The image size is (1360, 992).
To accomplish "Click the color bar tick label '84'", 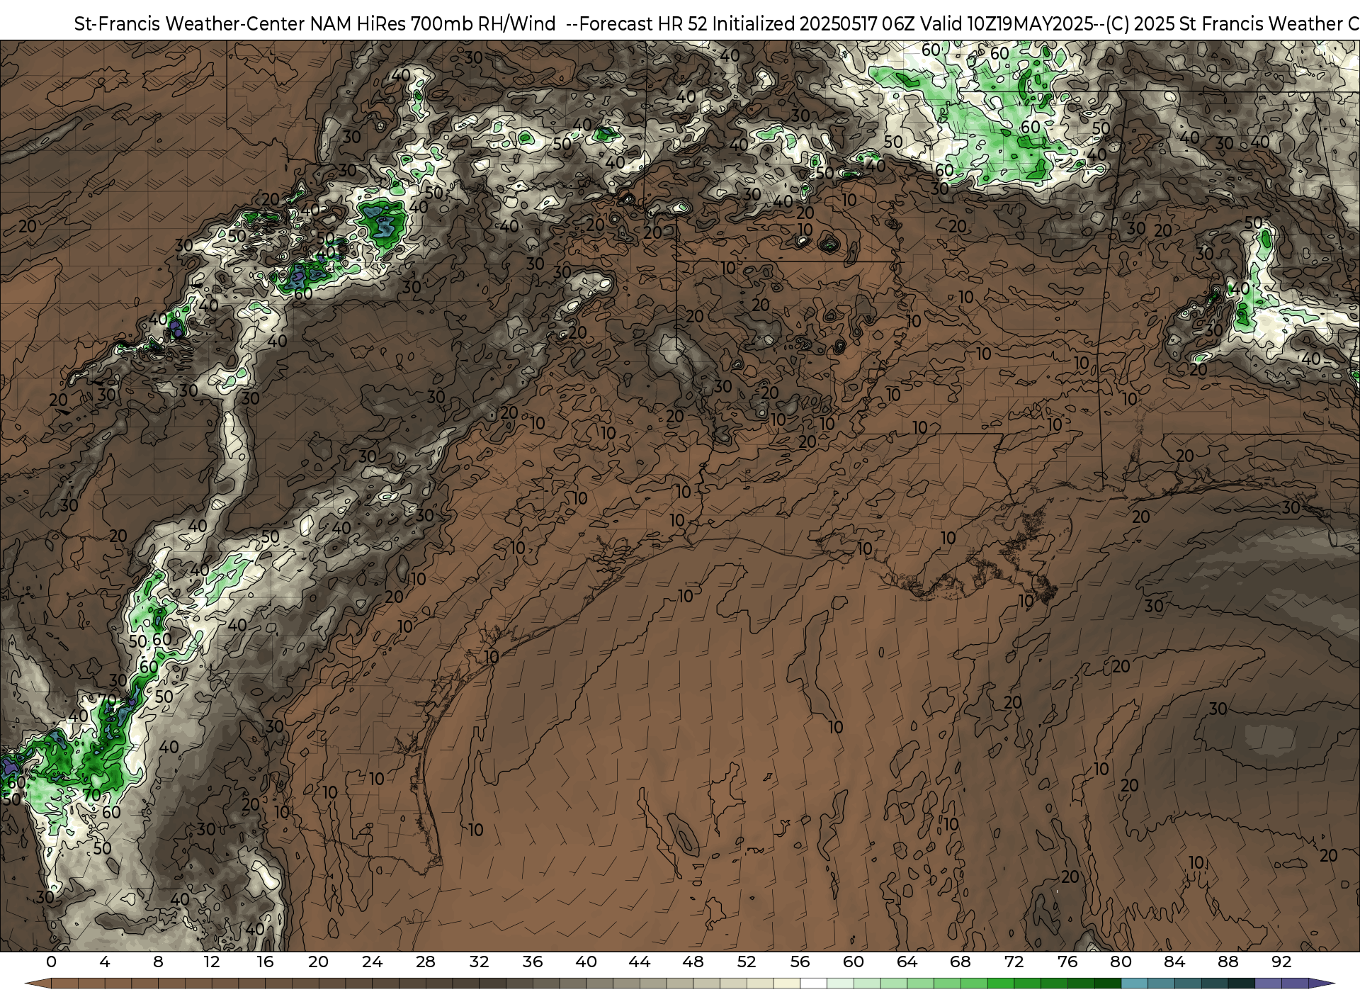I will coord(1174,962).
